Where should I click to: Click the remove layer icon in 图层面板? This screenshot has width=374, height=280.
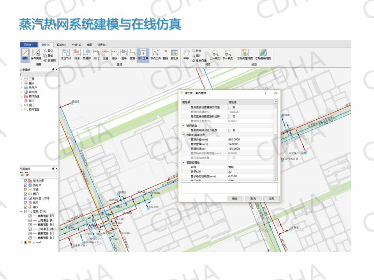pos(27,174)
